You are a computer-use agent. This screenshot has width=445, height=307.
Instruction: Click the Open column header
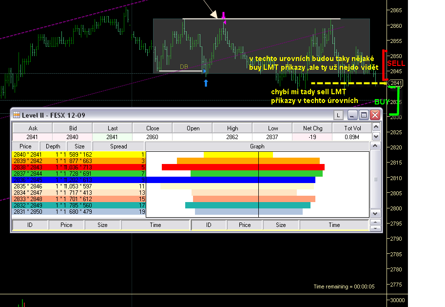pos(193,128)
